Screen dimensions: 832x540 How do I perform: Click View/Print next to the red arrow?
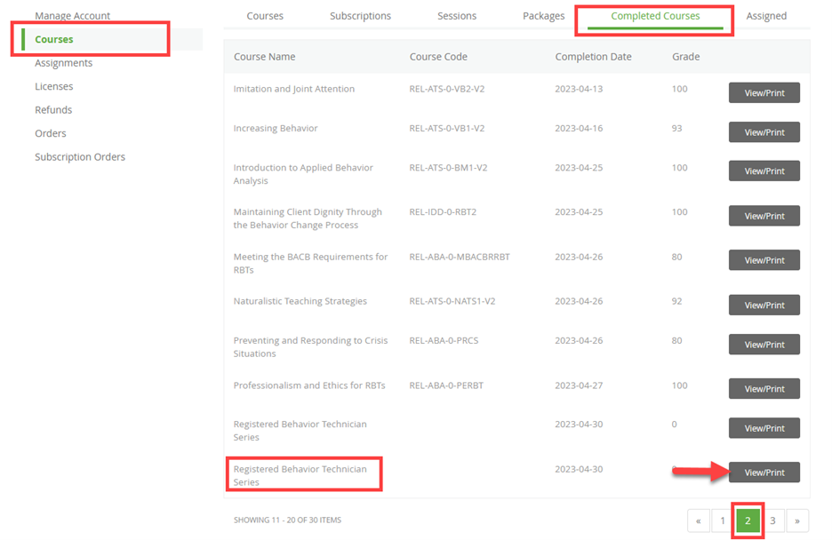tap(764, 472)
